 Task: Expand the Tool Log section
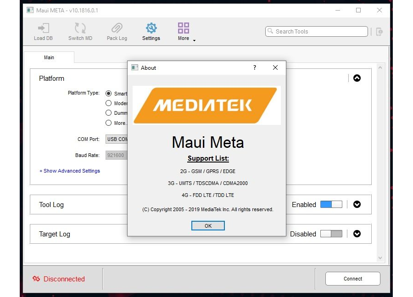357,205
